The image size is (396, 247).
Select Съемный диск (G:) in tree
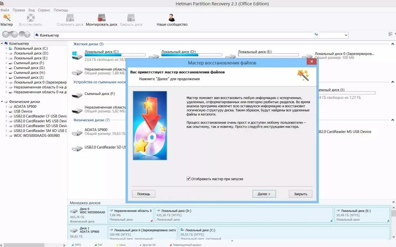29,68
